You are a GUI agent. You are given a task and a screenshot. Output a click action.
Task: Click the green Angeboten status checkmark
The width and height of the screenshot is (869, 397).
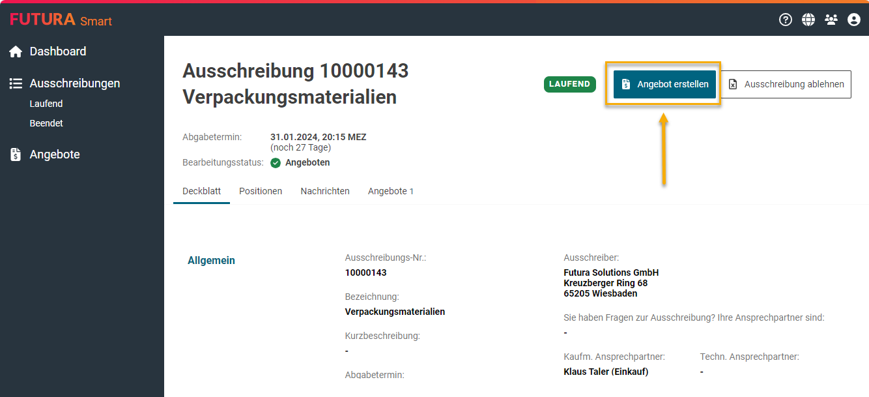point(276,163)
